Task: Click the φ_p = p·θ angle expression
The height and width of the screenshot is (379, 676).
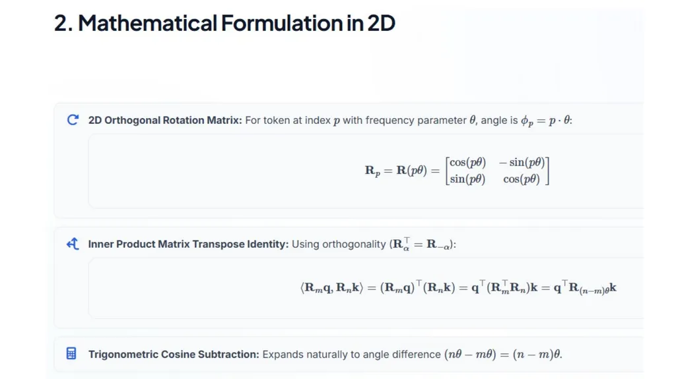Action: [x=545, y=121]
